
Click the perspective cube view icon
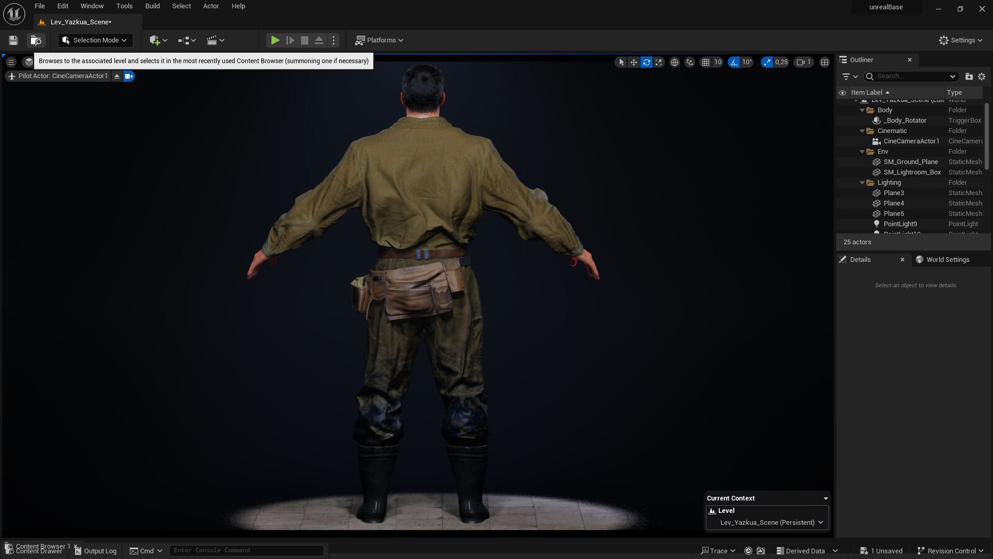29,62
